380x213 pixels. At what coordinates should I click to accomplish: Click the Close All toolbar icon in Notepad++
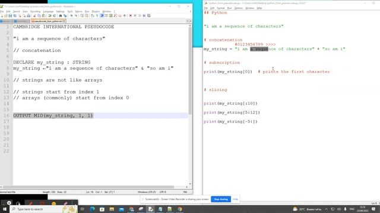click(x=24, y=16)
